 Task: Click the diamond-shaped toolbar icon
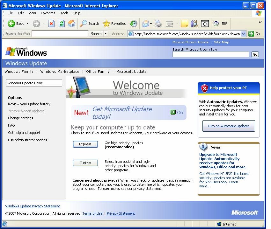coord(205,24)
